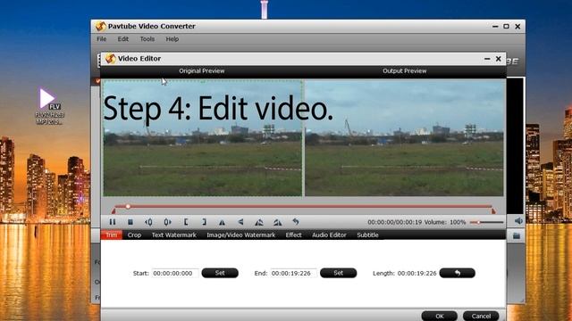Viewport: 572px width, 321px height.
Task: Click the Pavtube Video Converter logo icon
Action: click(x=101, y=26)
